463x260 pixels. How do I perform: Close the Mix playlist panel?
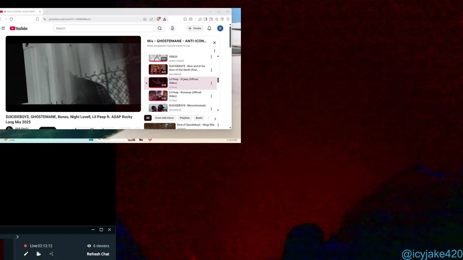point(214,43)
